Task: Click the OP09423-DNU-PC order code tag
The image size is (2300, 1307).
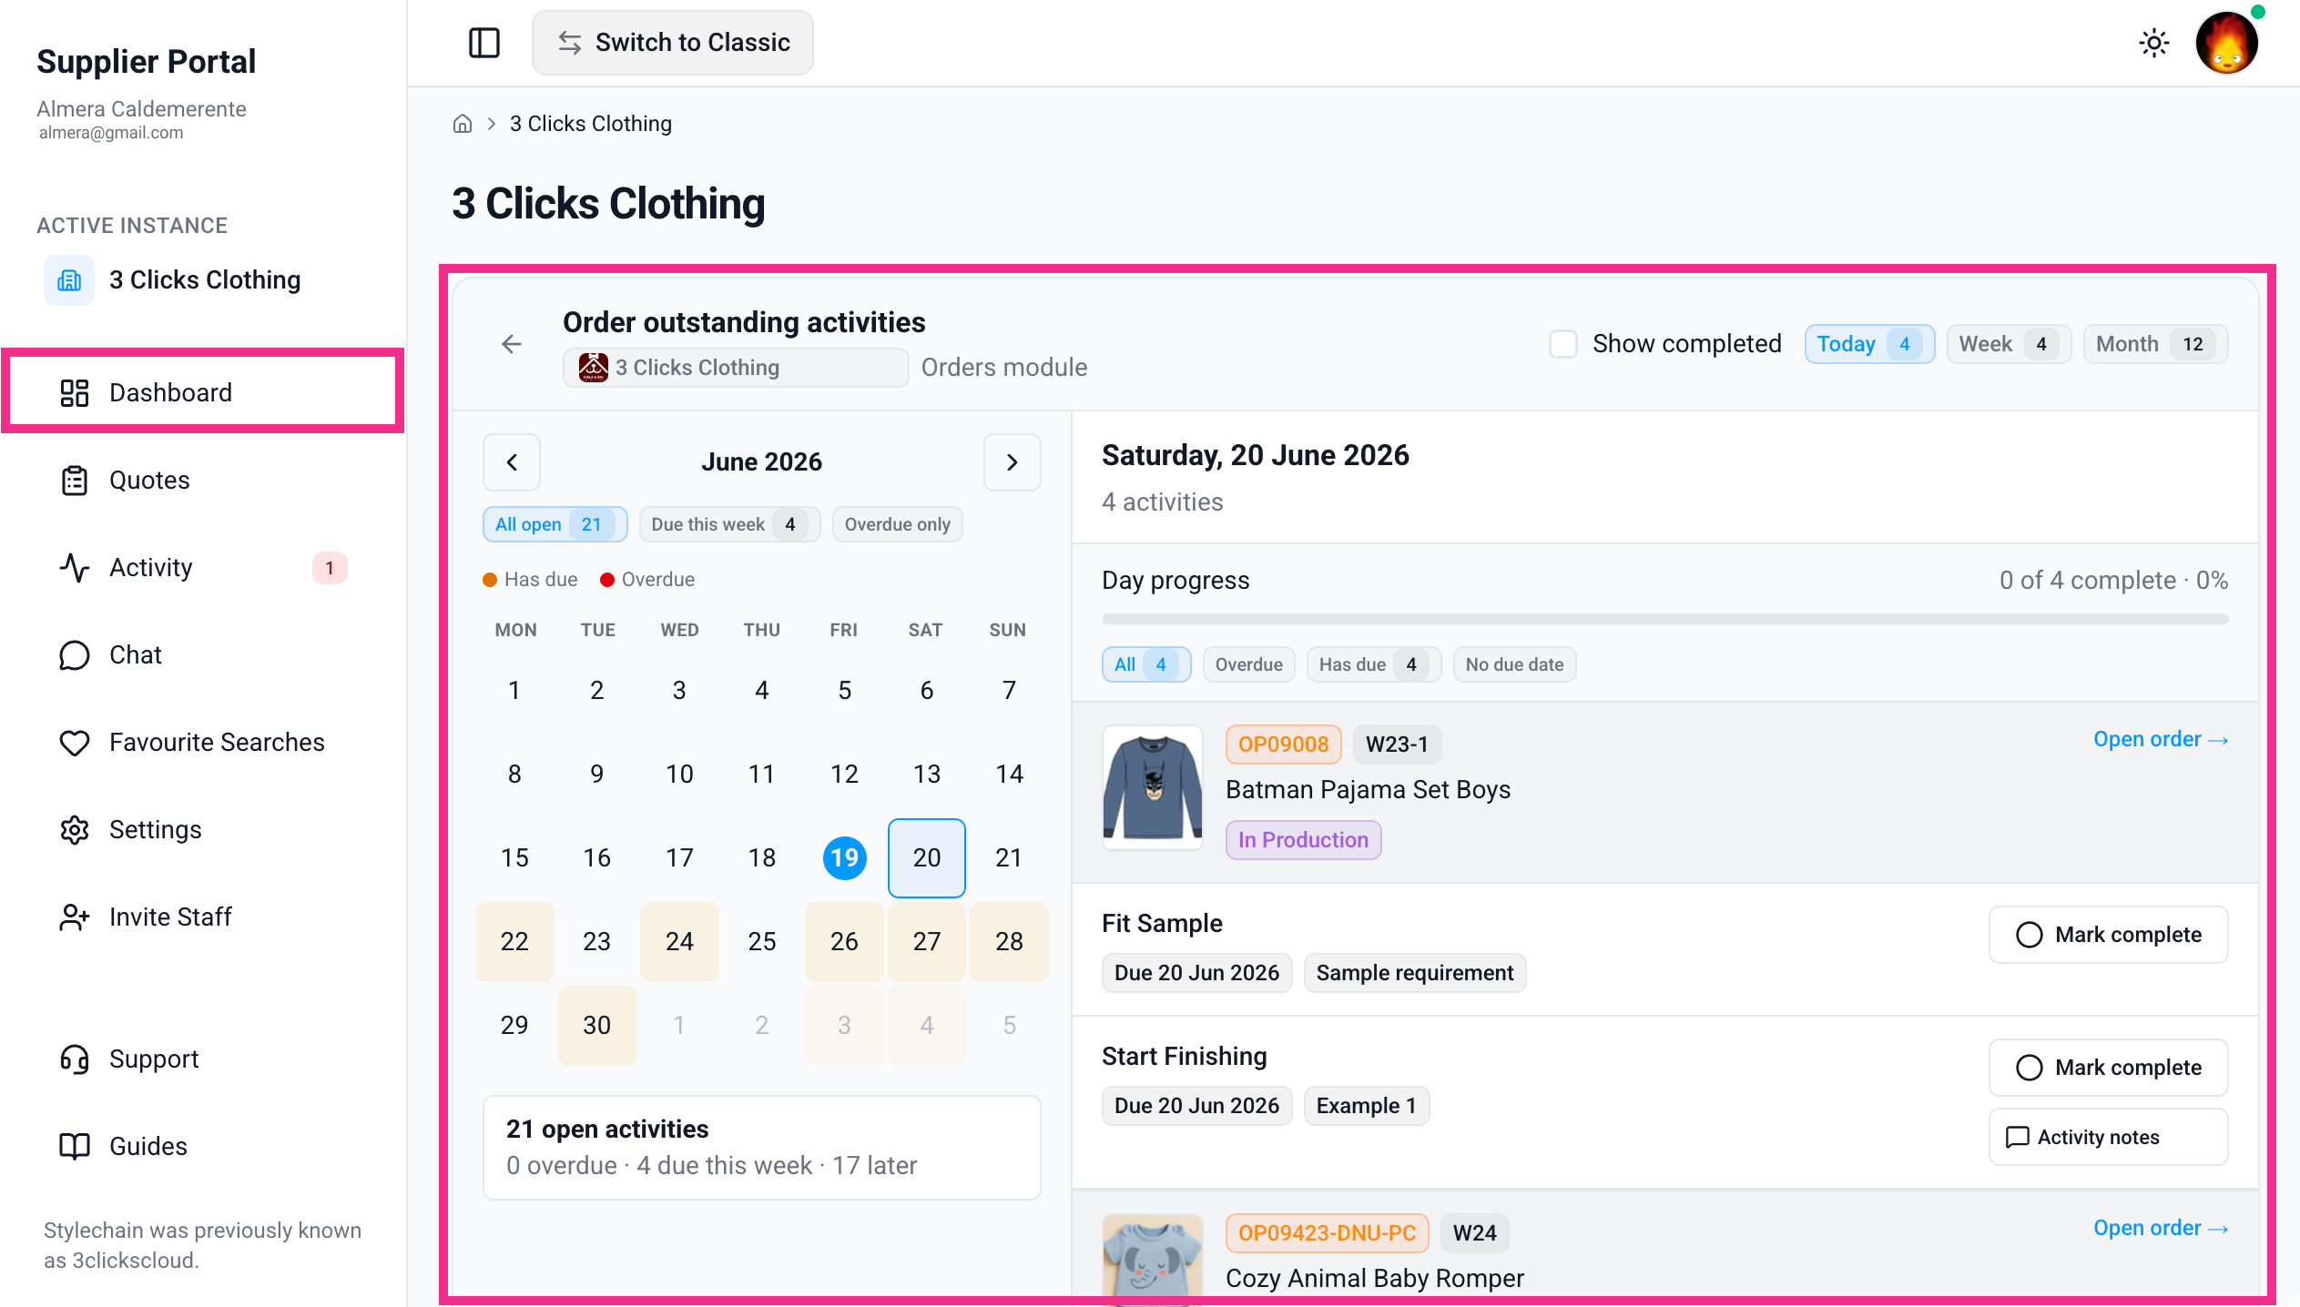Action: 1327,1233
